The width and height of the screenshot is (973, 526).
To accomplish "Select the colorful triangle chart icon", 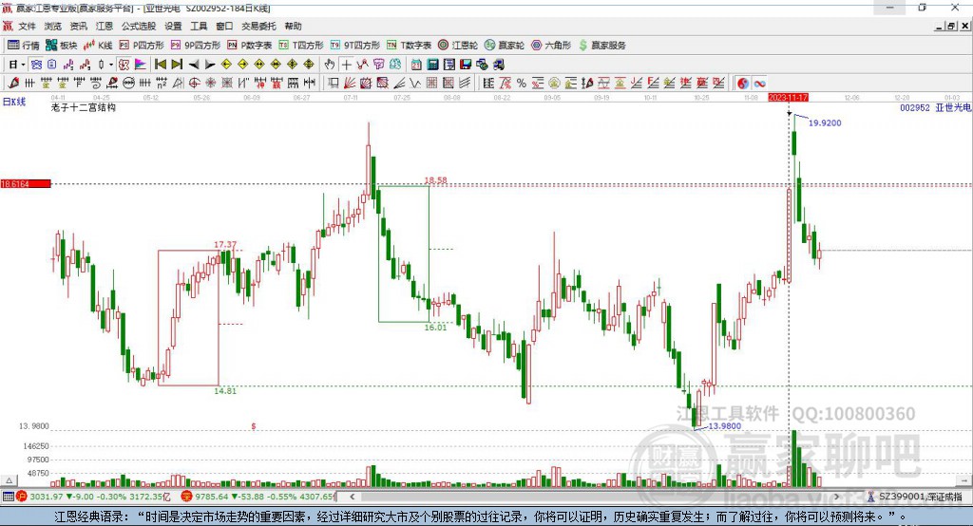I will [x=141, y=65].
